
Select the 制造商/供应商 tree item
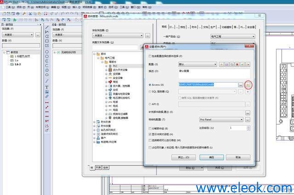click(x=108, y=142)
